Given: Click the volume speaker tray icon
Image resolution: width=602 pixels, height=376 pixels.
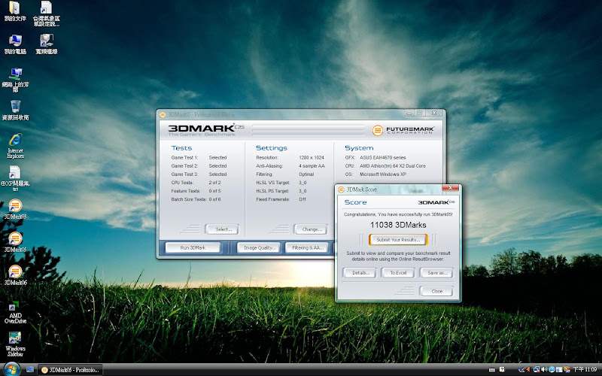Looking at the screenshot, I should point(544,369).
